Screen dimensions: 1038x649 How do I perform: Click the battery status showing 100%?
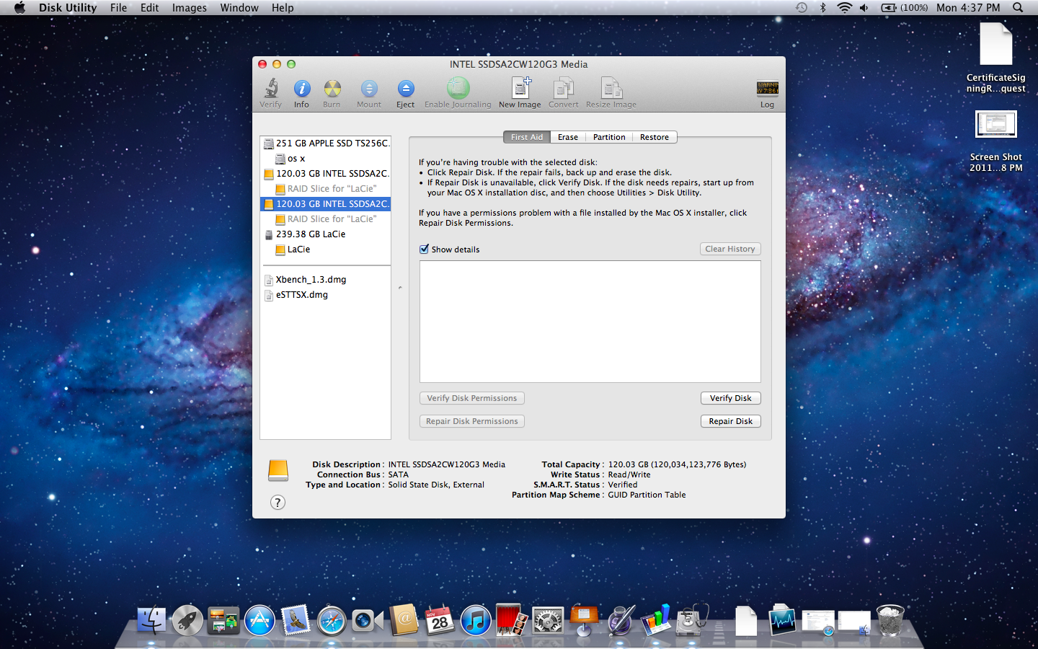point(905,8)
